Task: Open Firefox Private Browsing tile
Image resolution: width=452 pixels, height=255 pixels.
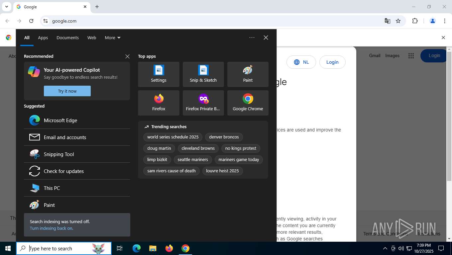Action: coord(203,103)
